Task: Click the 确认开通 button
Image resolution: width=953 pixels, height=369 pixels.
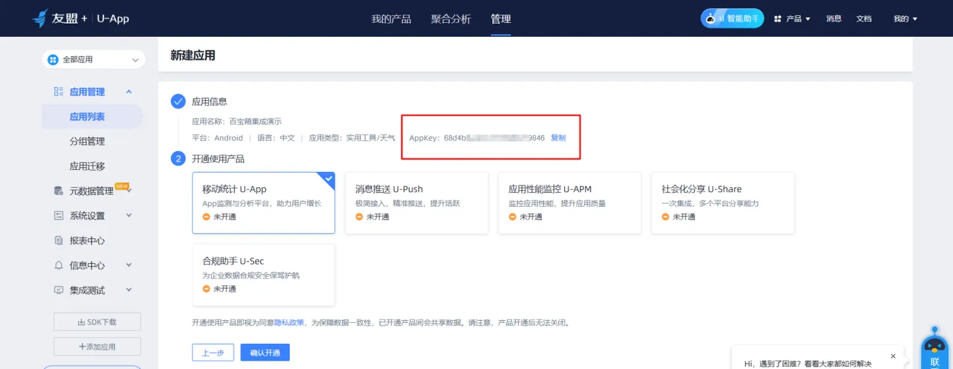Action: (265, 353)
